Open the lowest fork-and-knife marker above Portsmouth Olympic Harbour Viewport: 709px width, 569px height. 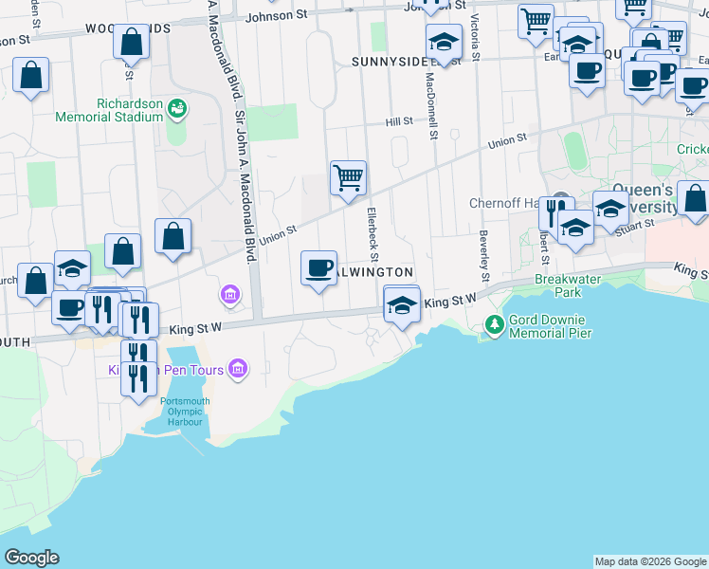[x=138, y=382]
